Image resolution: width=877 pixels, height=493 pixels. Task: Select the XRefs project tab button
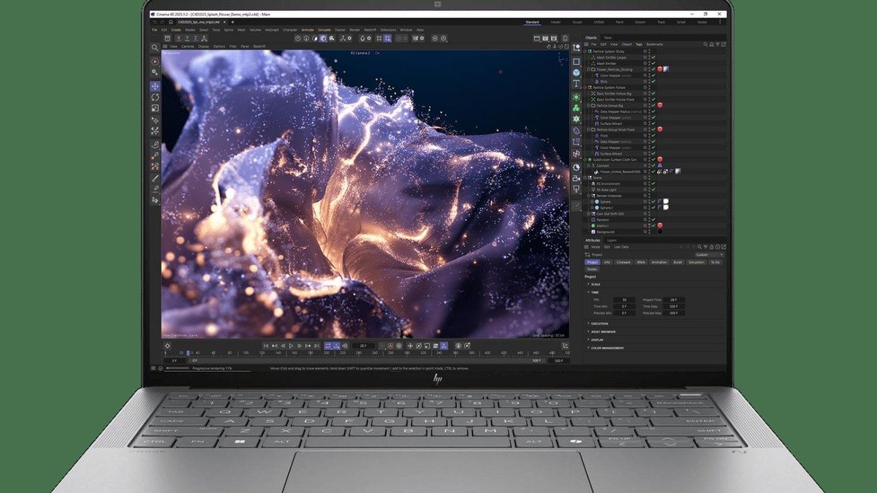[x=641, y=262]
